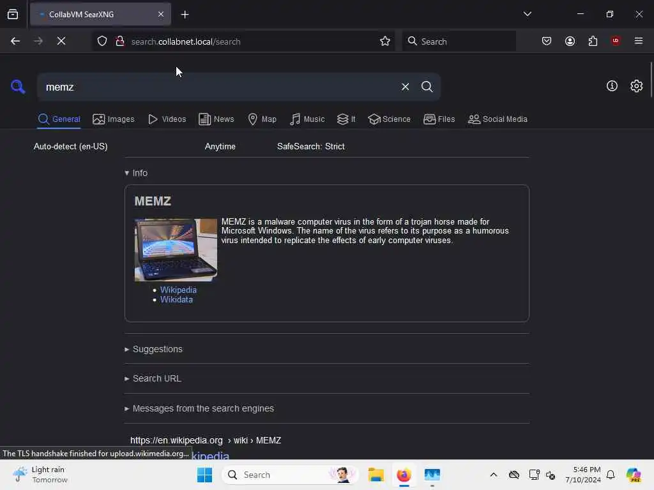Switch to the General category

click(59, 119)
